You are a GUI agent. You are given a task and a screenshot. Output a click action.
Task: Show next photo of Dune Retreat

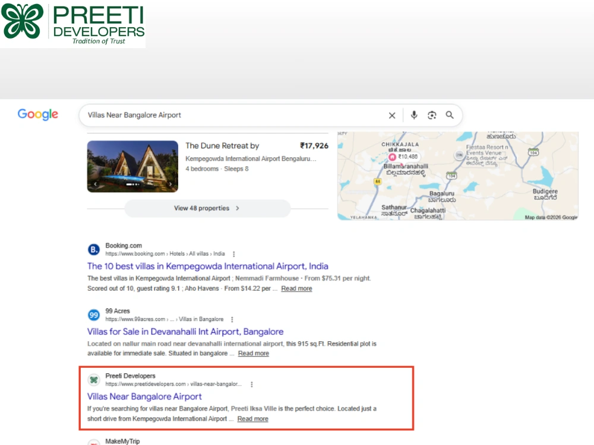coord(170,184)
